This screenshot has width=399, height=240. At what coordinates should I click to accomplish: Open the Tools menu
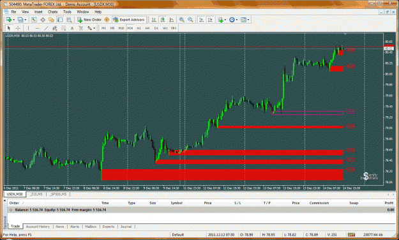(x=67, y=12)
